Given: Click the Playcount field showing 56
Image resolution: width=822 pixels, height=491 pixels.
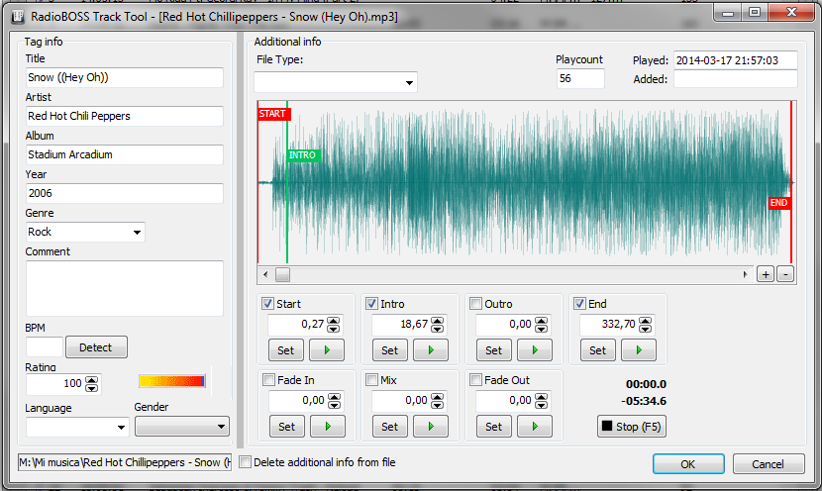Looking at the screenshot, I should tap(580, 78).
